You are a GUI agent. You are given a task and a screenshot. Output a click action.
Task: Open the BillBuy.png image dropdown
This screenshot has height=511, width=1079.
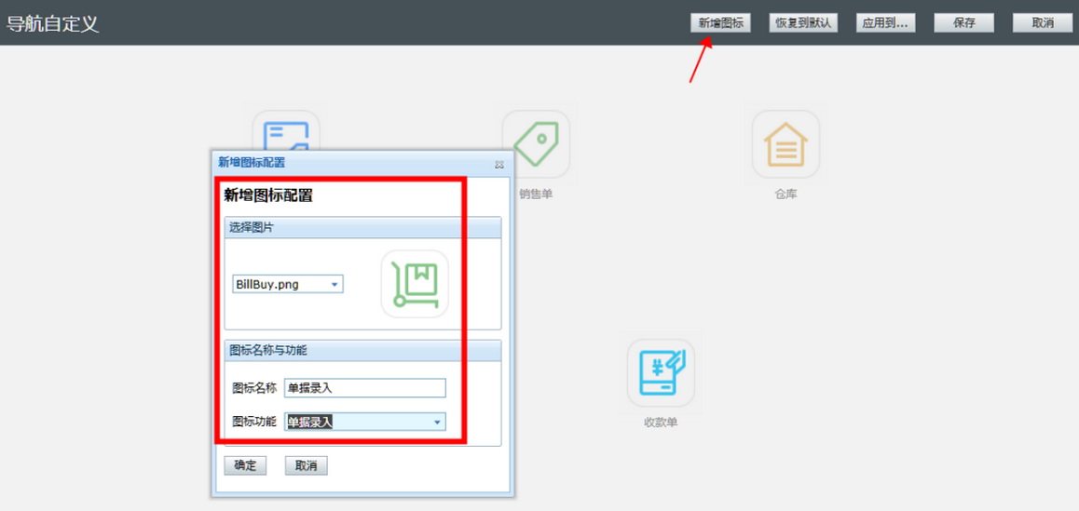(335, 284)
